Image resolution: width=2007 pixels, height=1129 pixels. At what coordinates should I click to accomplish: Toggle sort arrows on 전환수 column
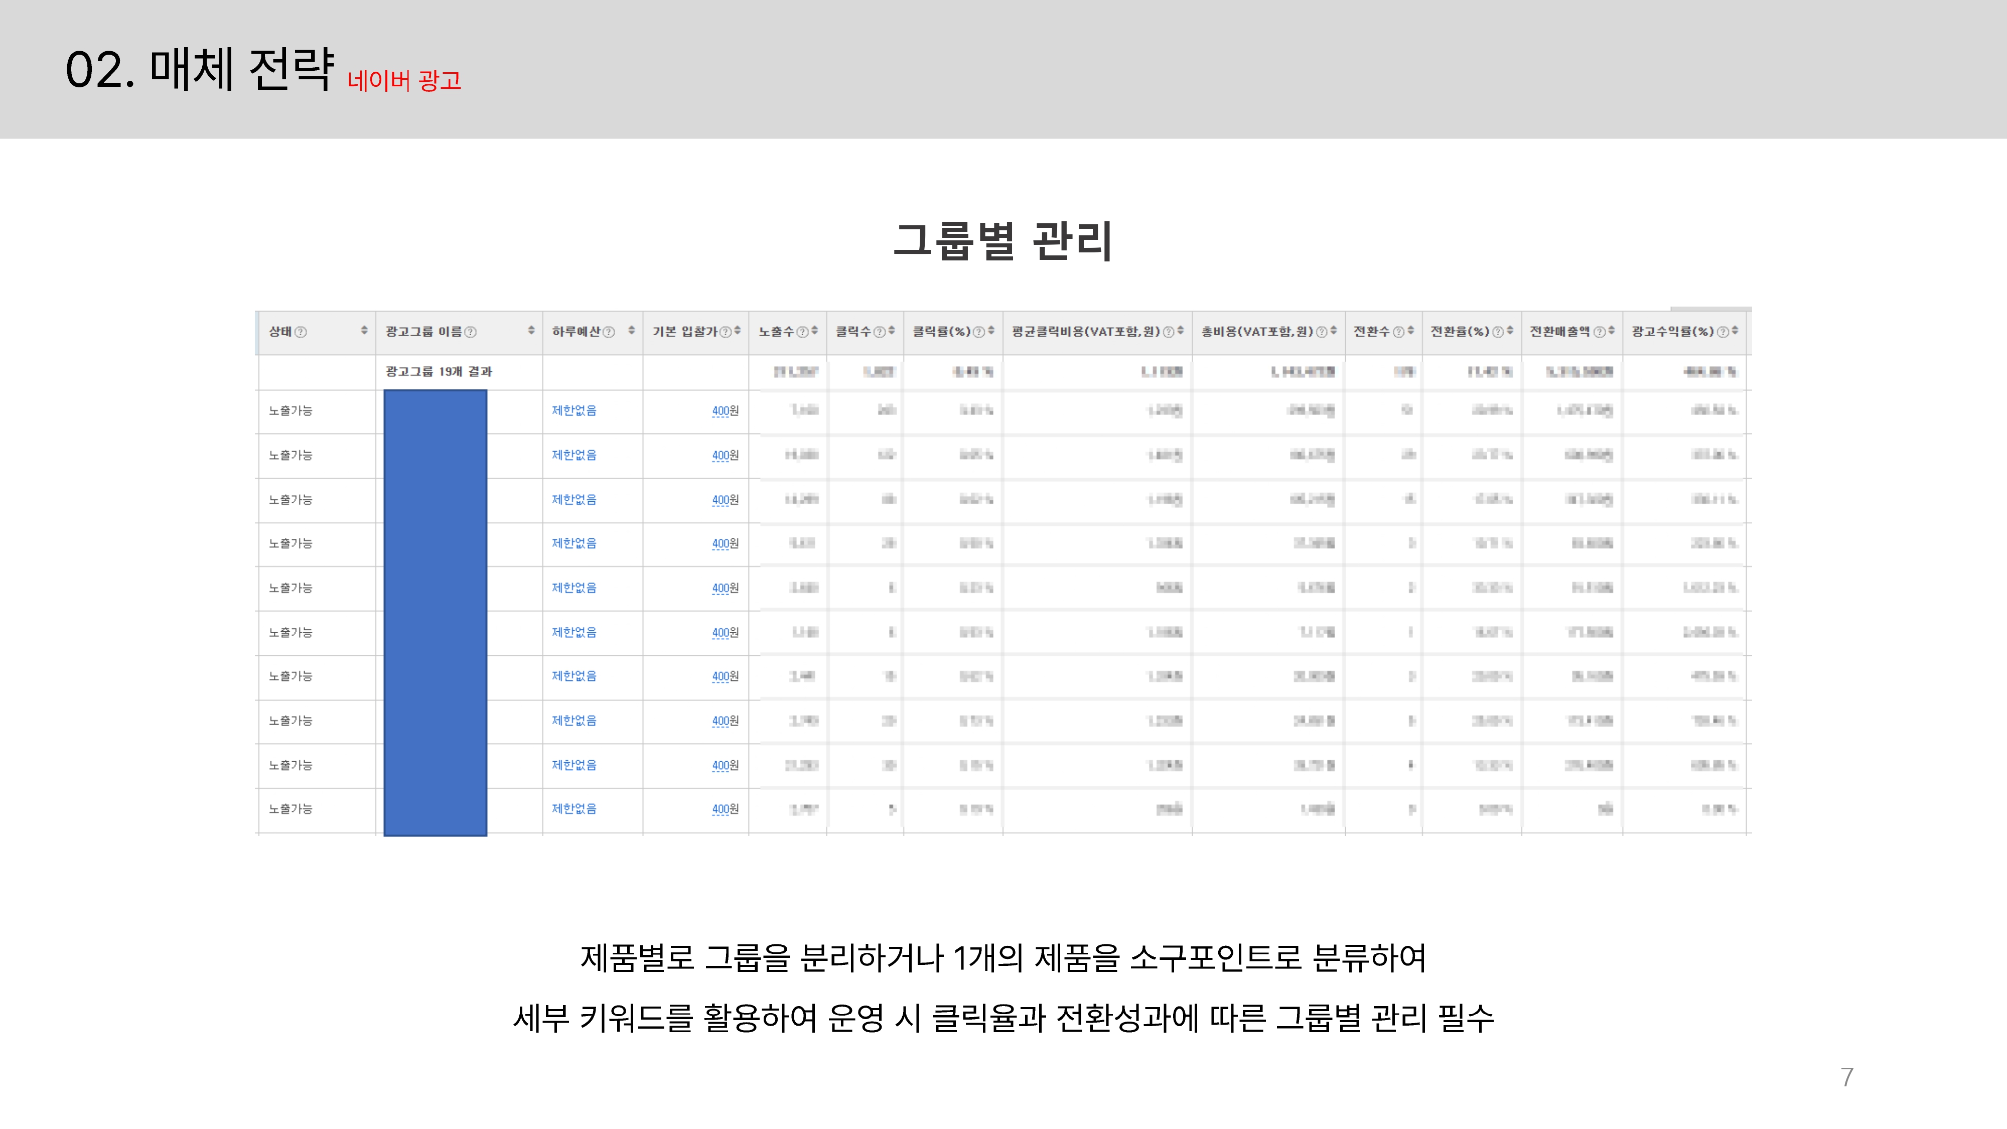click(x=1410, y=331)
